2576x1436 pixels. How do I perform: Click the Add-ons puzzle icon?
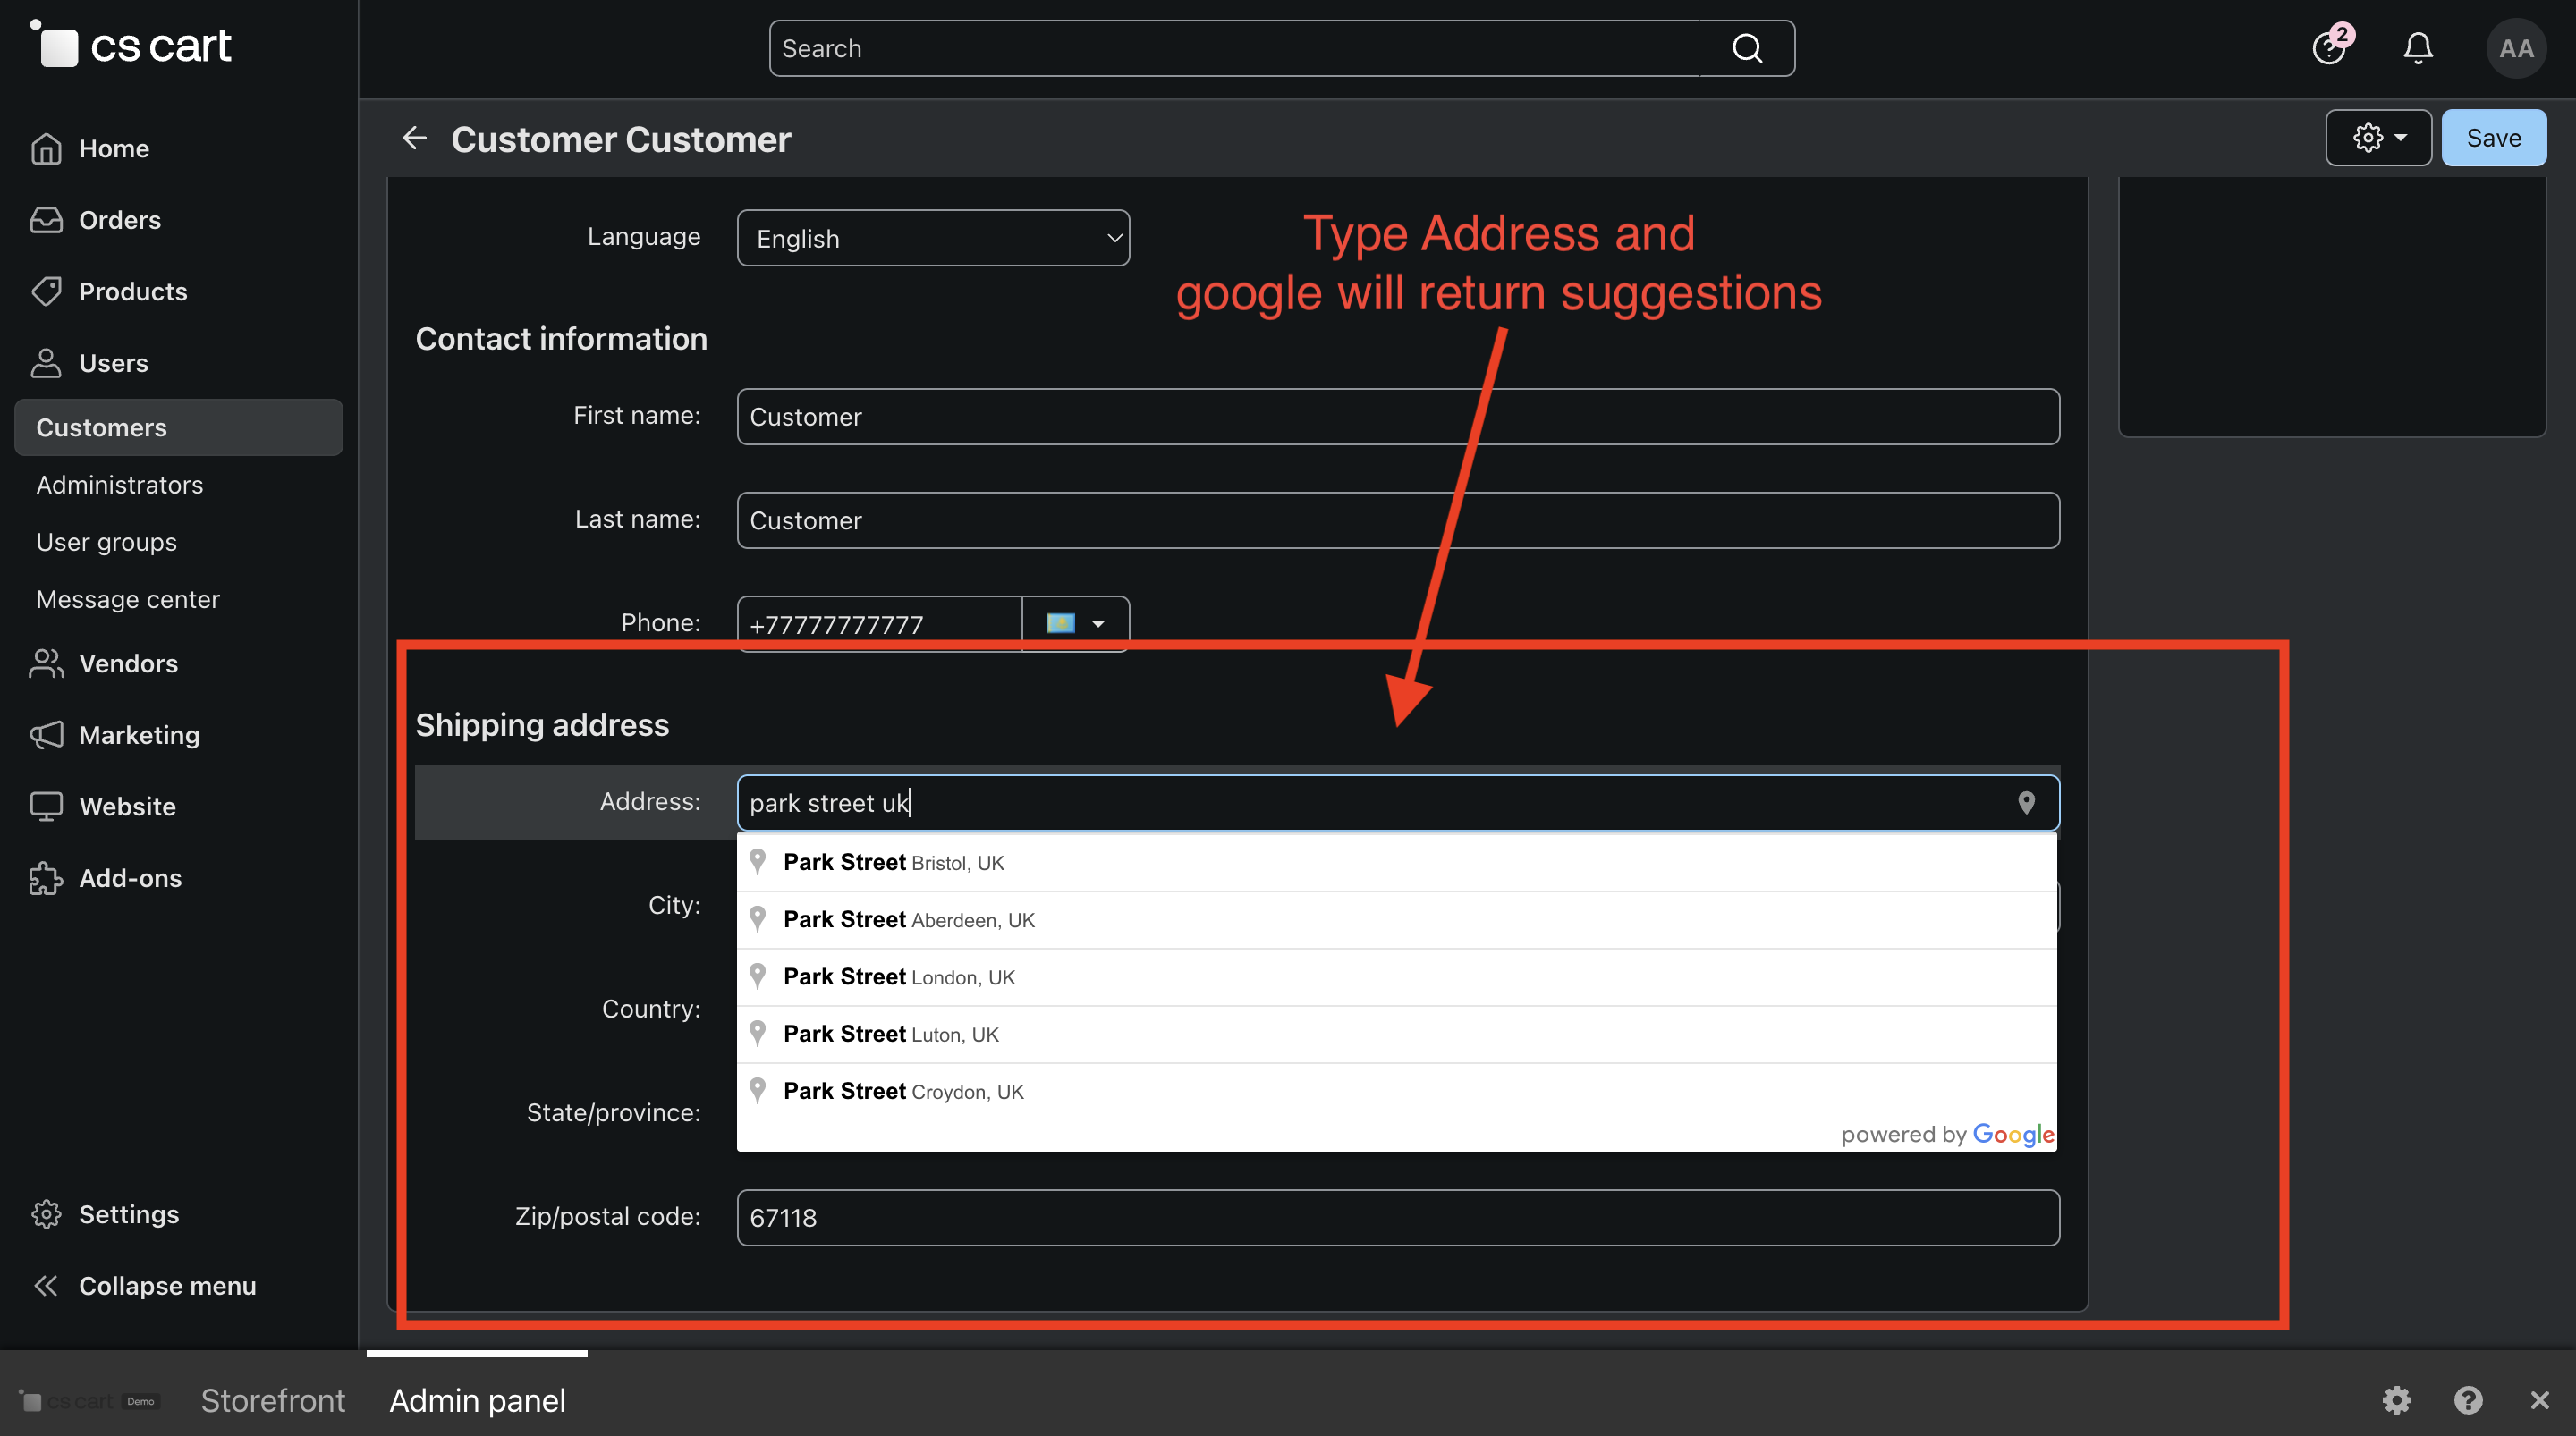pos(46,878)
